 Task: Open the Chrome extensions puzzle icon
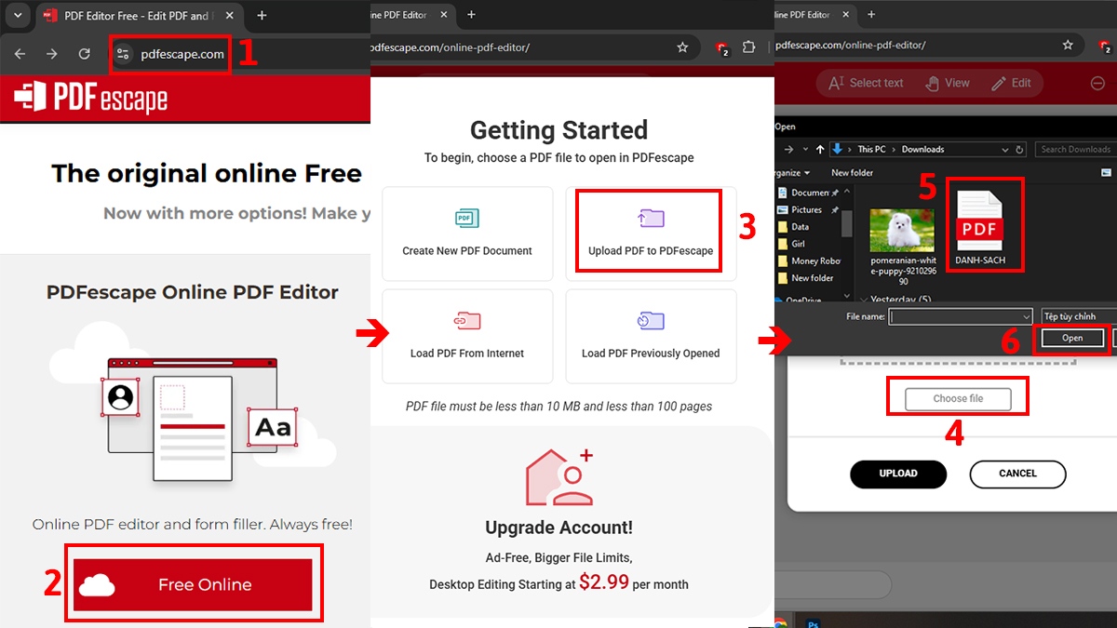pyautogui.click(x=748, y=47)
